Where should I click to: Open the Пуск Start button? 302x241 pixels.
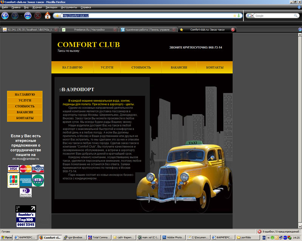6,238
